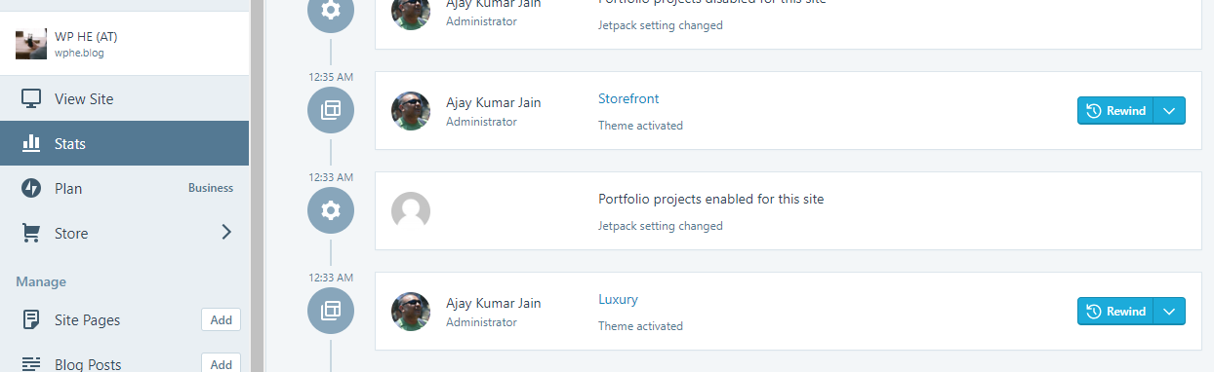
Task: Click the View Site monitor icon
Action: pyautogui.click(x=31, y=99)
